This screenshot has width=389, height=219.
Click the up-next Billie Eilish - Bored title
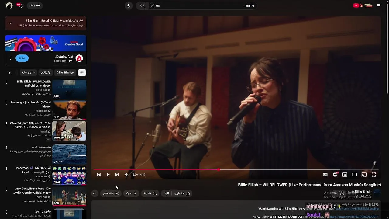pyautogui.click(x=54, y=21)
